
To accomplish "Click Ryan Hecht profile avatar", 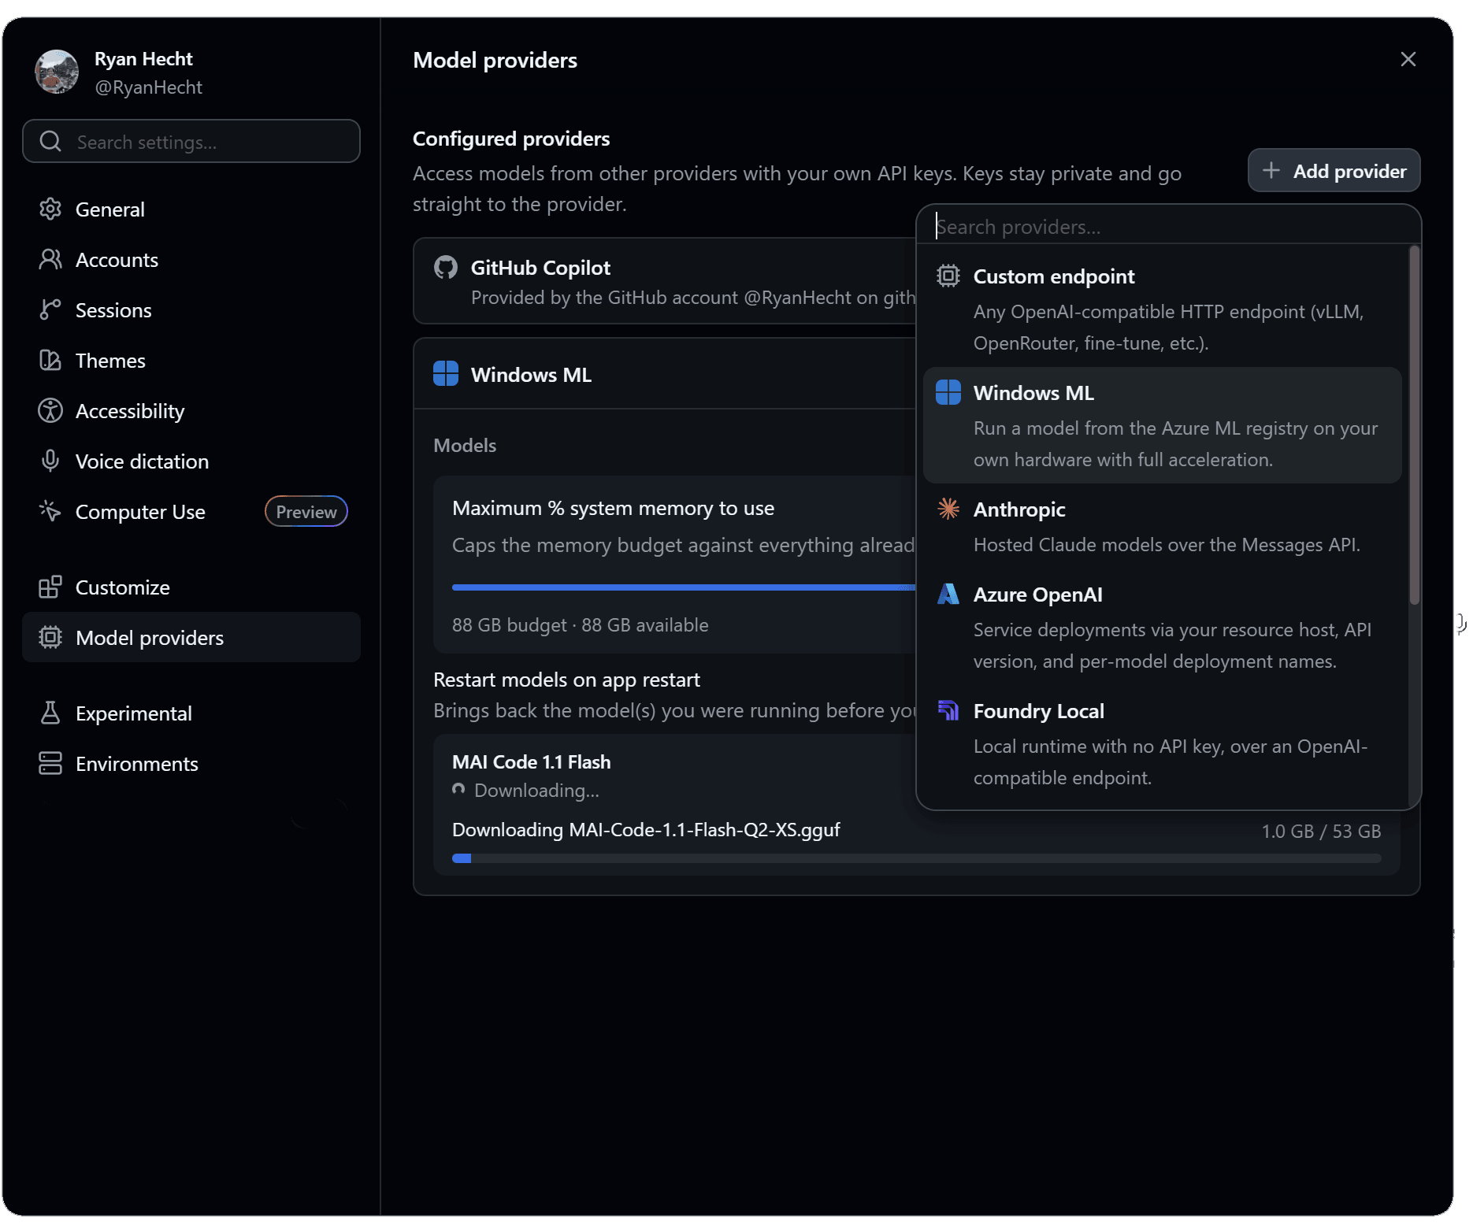I will pos(57,72).
